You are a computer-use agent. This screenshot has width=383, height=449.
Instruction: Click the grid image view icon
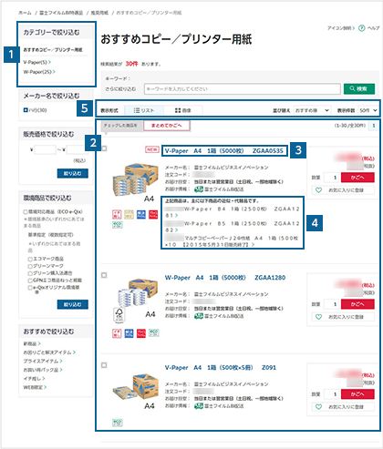click(178, 110)
